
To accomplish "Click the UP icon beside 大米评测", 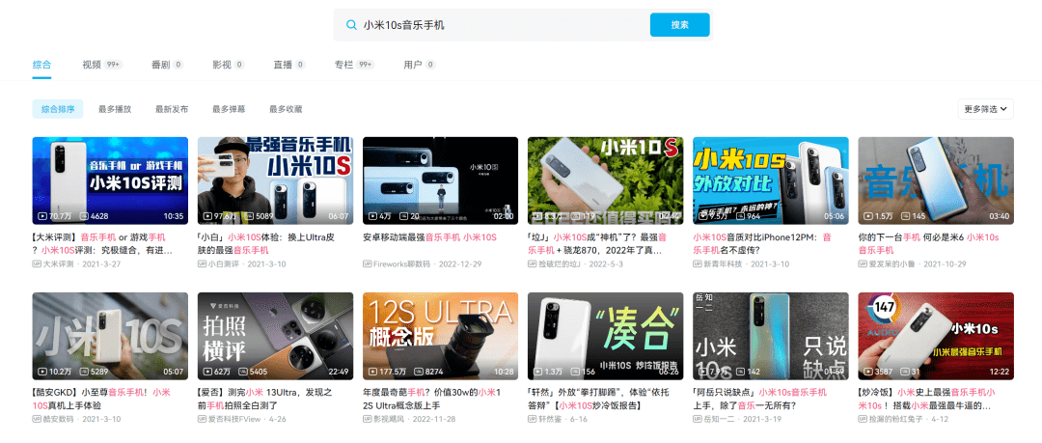I will coord(37,264).
